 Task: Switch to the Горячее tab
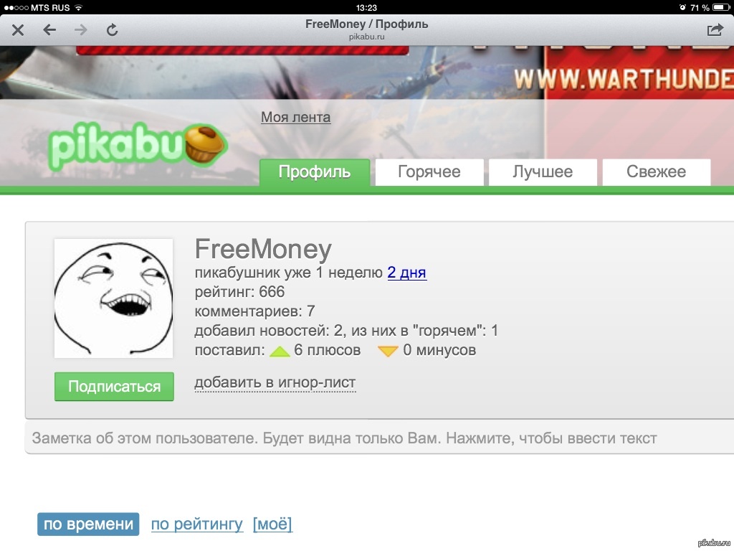click(429, 172)
